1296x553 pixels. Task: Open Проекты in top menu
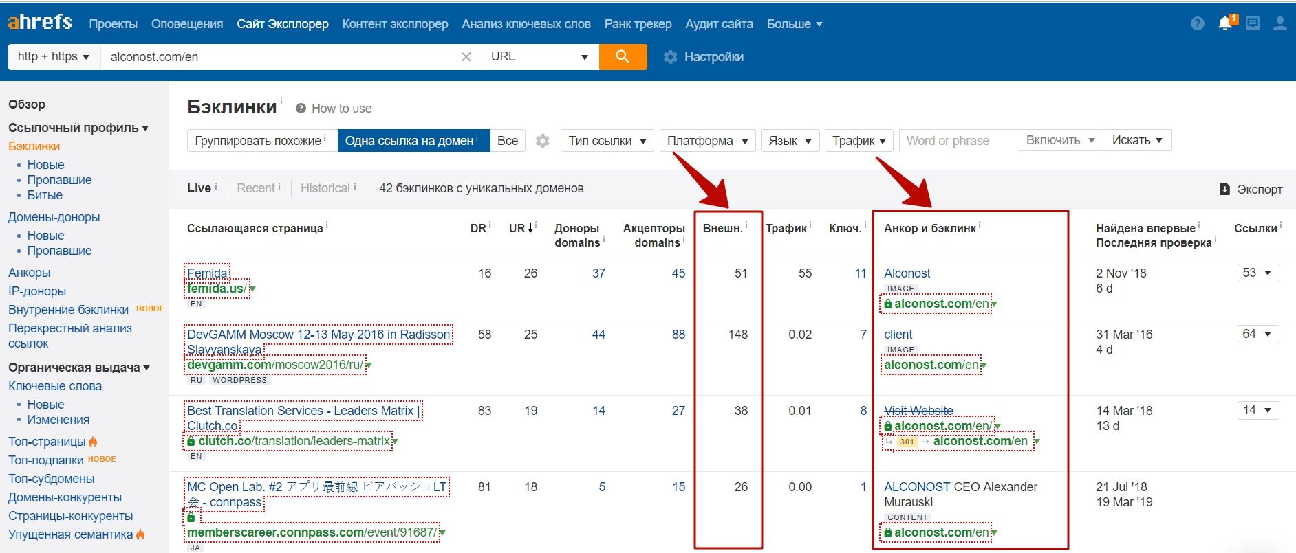113,24
